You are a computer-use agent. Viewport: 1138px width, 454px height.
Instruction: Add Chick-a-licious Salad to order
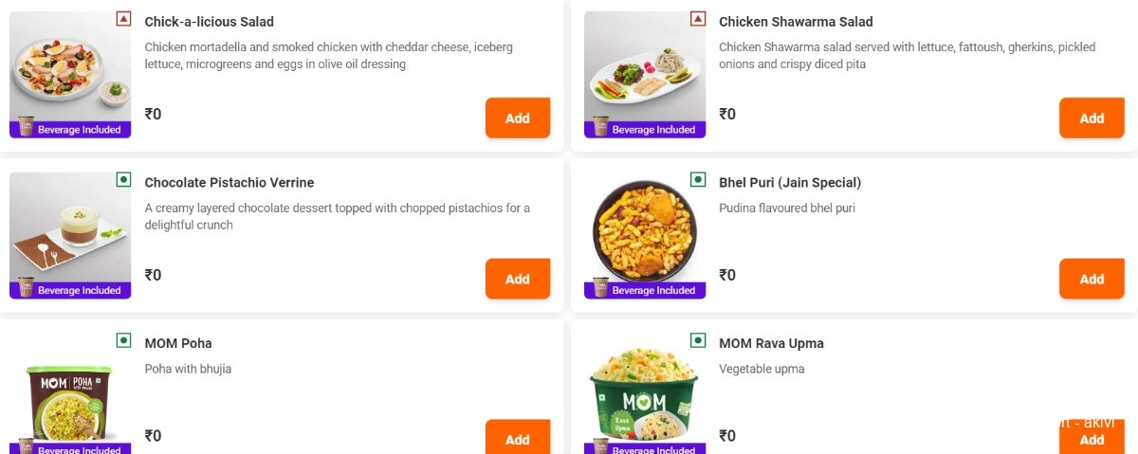coord(518,118)
